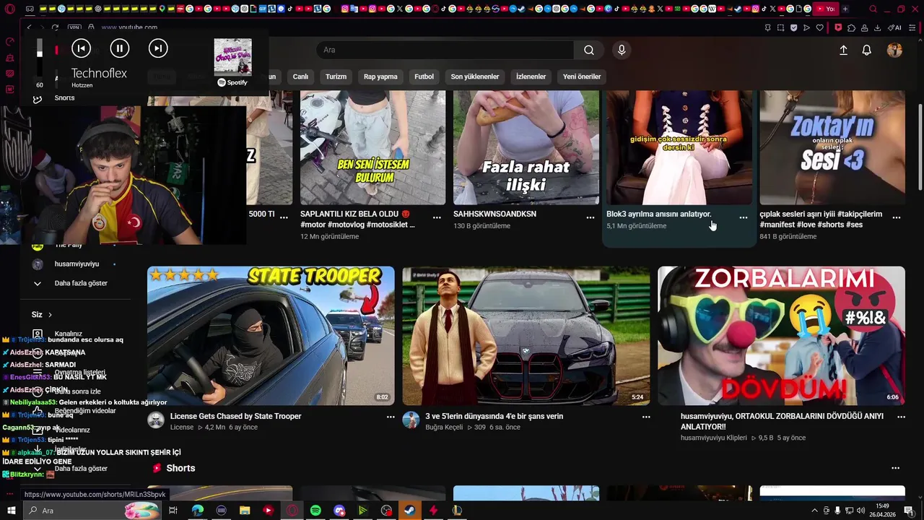Open the Fazla rahat ilişki short thumbnail
The width and height of the screenshot is (924, 520).
pos(526,148)
